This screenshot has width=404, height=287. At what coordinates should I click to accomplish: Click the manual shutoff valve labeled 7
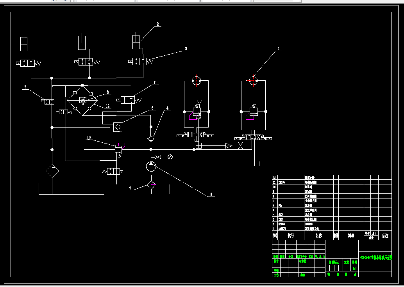pyautogui.click(x=48, y=102)
